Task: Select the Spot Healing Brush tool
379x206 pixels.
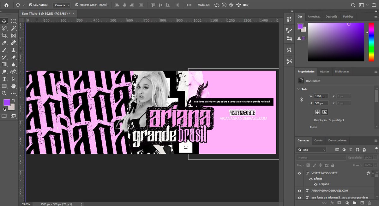Action: 14,43
